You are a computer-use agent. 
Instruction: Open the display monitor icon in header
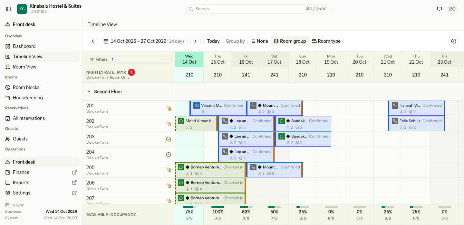440,9
